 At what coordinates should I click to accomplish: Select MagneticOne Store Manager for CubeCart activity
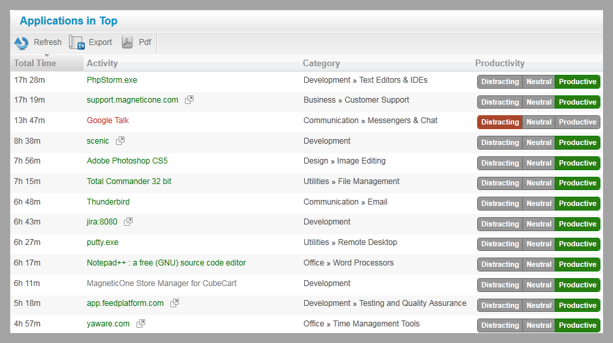(x=162, y=283)
